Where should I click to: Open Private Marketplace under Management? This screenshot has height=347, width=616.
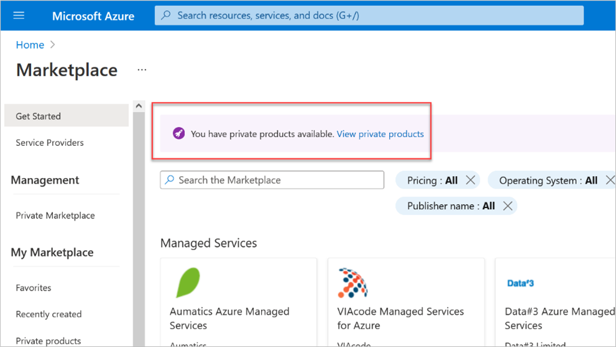click(x=55, y=215)
